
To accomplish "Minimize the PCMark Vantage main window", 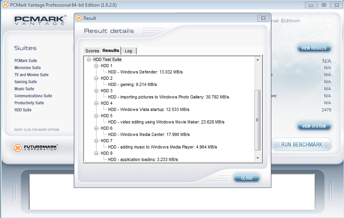I will (311, 5).
